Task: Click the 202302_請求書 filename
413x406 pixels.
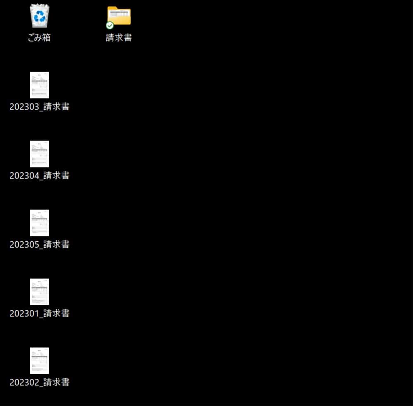Action: 39,382
